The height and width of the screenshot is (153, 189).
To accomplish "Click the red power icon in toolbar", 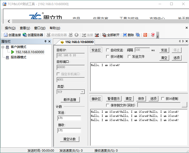I will tap(145, 35).
